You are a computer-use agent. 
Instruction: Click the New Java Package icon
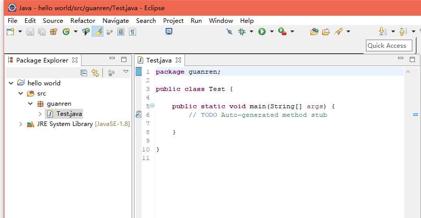pos(54,32)
